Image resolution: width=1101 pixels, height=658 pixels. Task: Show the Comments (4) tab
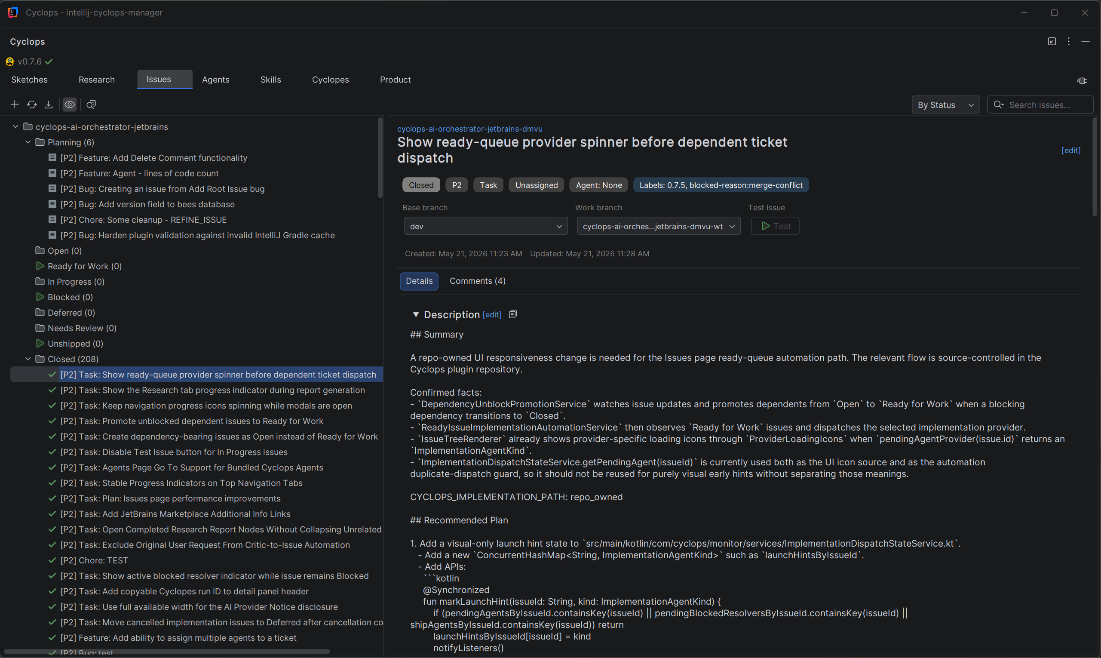coord(477,281)
